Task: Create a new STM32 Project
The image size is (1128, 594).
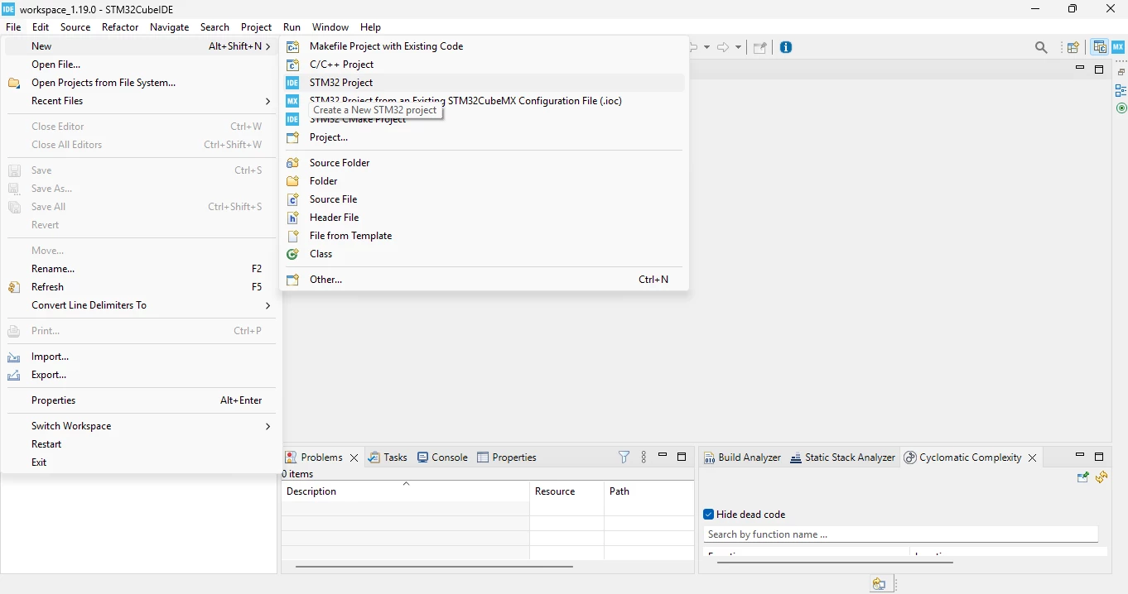Action: [x=484, y=83]
